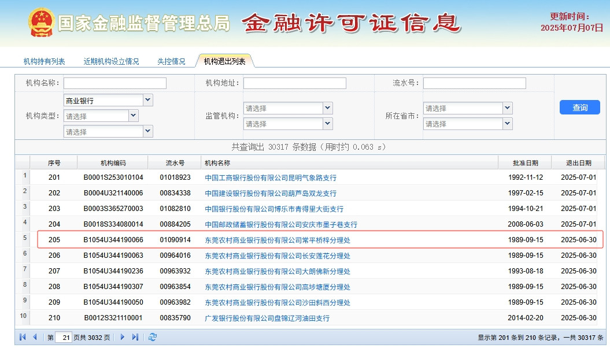Image resolution: width=610 pixels, height=348 pixels.
Task: Sort by 批准日期 column header
Action: (526, 163)
